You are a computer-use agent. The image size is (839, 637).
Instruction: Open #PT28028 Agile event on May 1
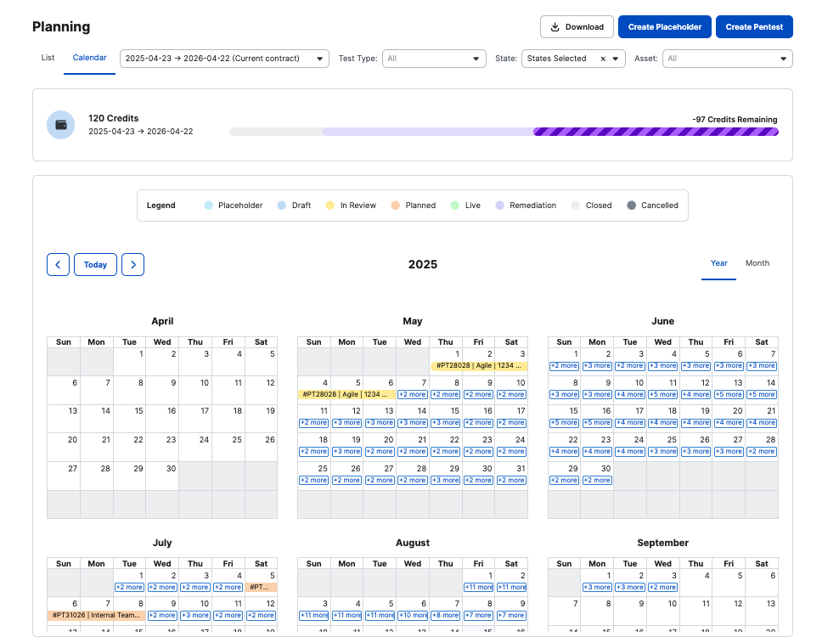(x=478, y=366)
